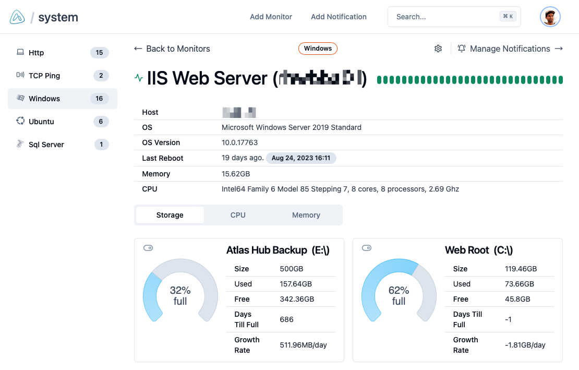Select the Http monitor icon in sidebar

(x=21, y=52)
